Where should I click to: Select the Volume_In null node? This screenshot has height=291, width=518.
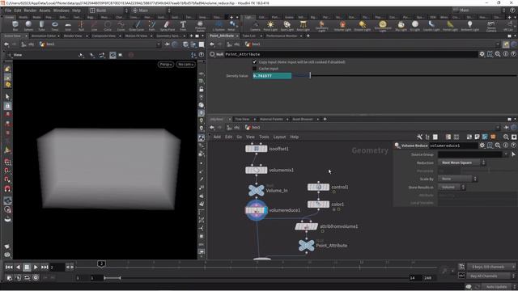(256, 191)
